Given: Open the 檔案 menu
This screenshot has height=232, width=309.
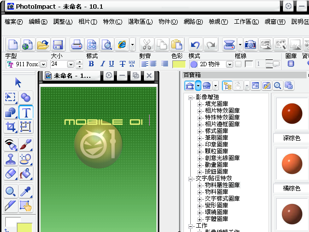Looking at the screenshot, I should [x=14, y=21].
